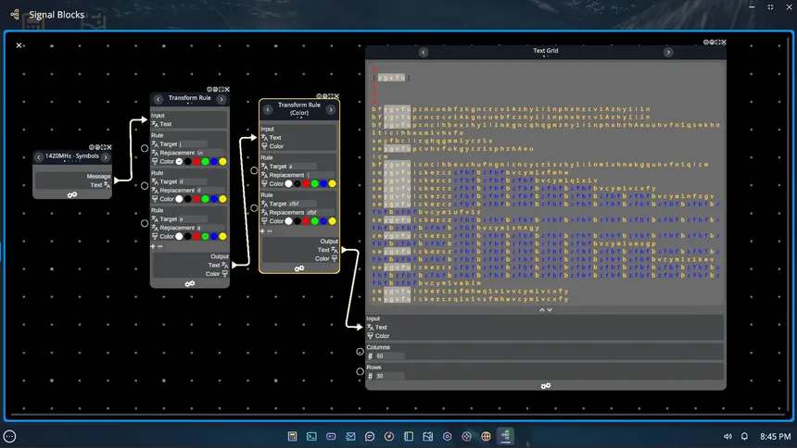Open the notification bell in the system tray
The height and width of the screenshot is (448, 797).
point(743,436)
